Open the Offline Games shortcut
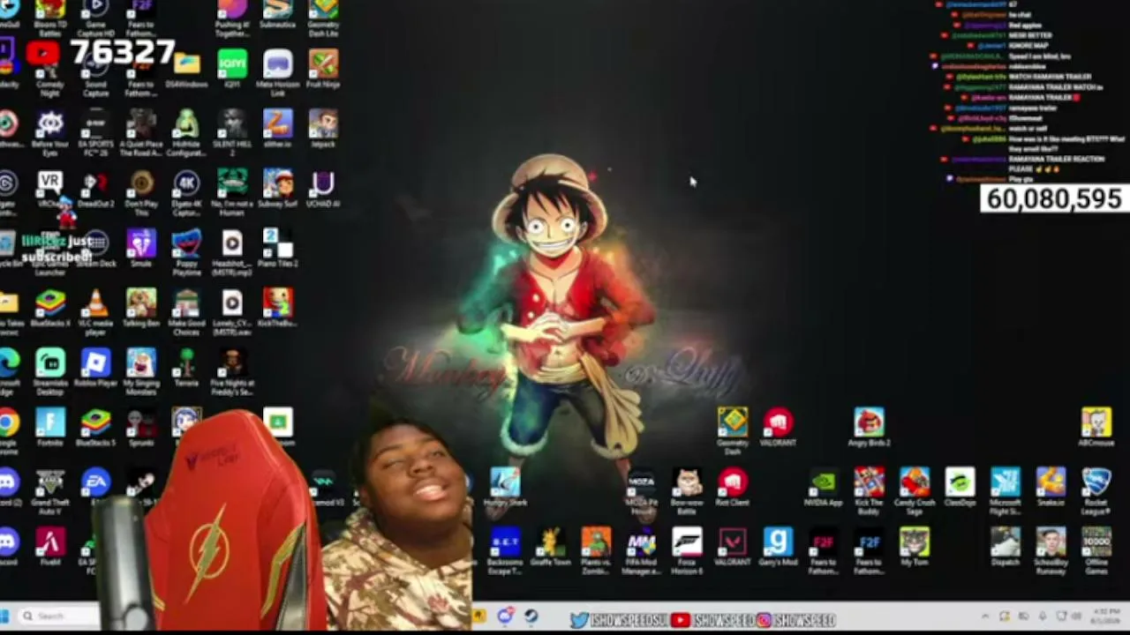The image size is (1130, 635). click(1096, 542)
